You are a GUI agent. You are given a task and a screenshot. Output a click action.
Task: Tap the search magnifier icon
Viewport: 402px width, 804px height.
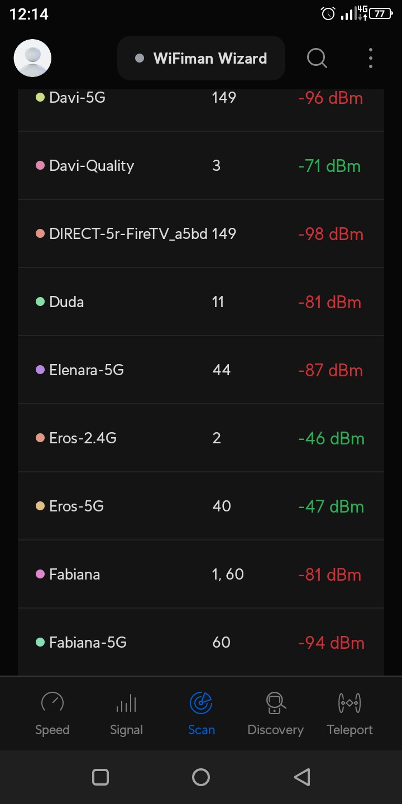pyautogui.click(x=317, y=58)
